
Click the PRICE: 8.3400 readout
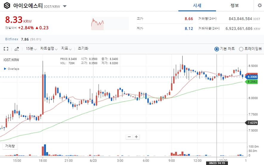(69, 59)
